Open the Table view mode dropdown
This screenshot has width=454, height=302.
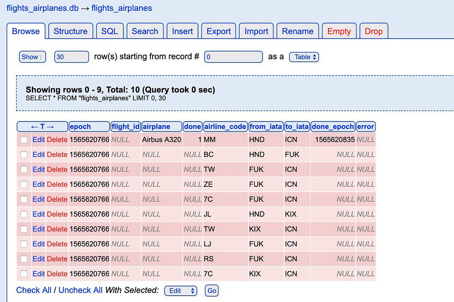304,57
